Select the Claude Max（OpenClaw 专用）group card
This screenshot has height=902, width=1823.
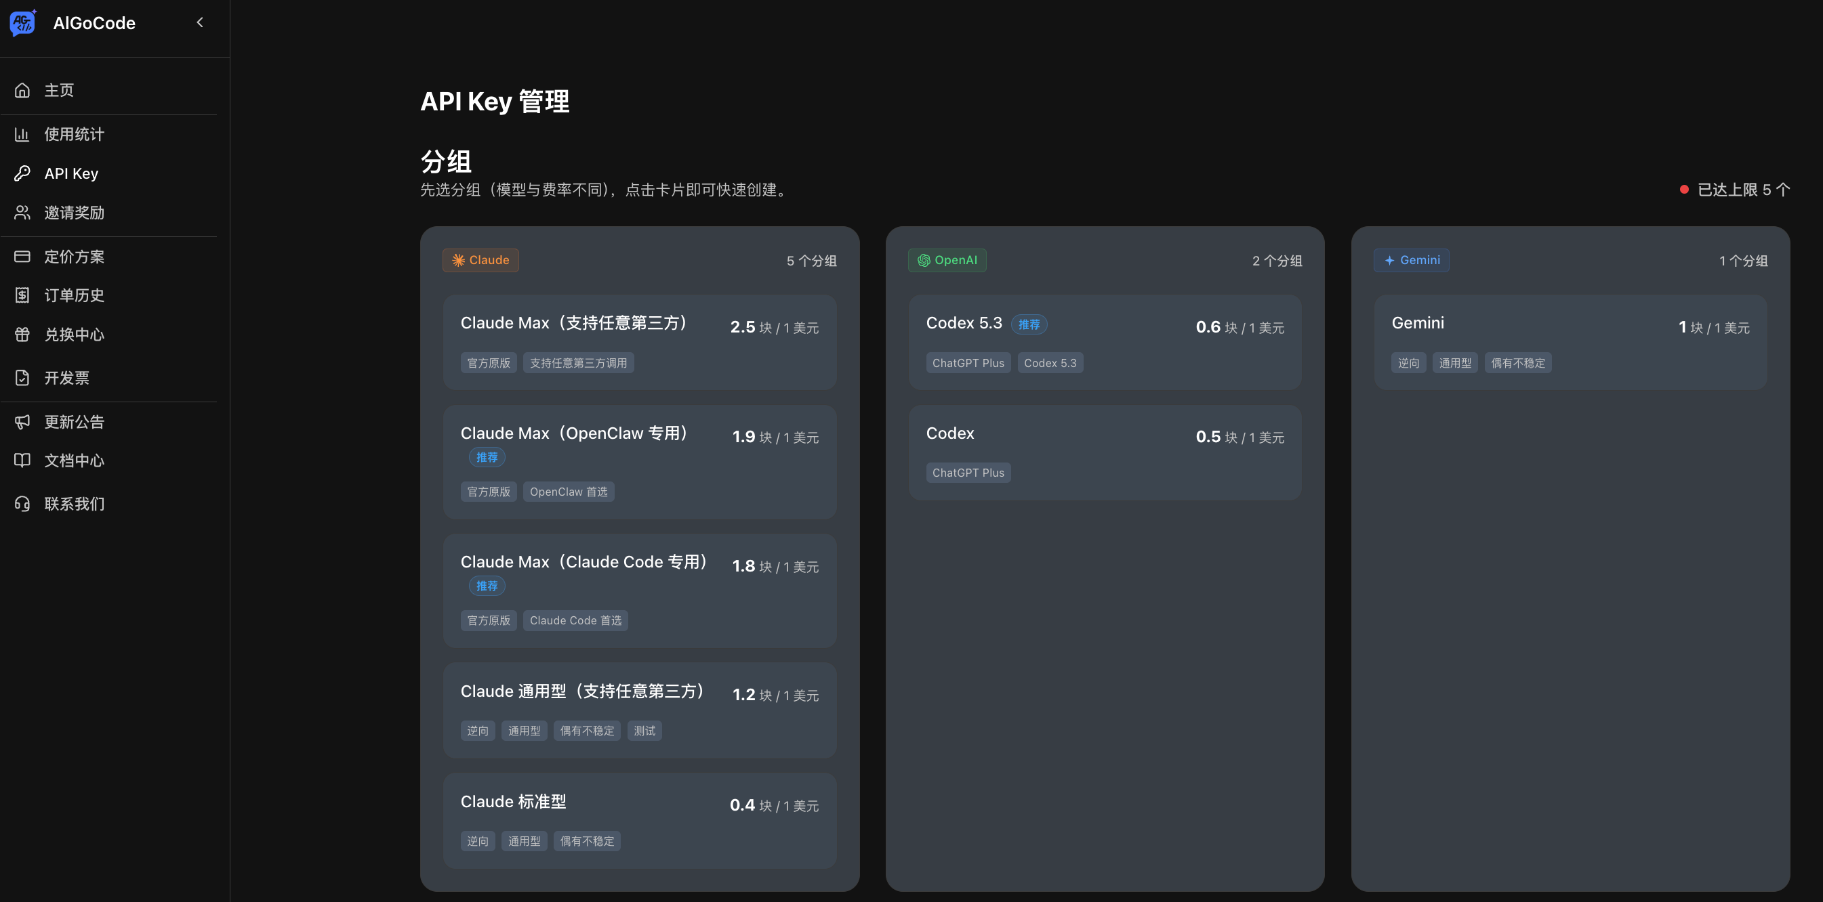click(640, 463)
